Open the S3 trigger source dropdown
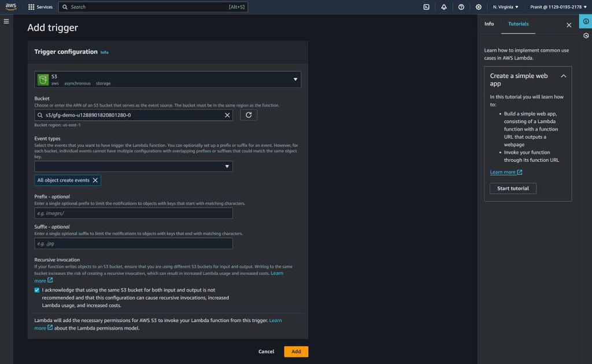The image size is (592, 364). pyautogui.click(x=168, y=80)
